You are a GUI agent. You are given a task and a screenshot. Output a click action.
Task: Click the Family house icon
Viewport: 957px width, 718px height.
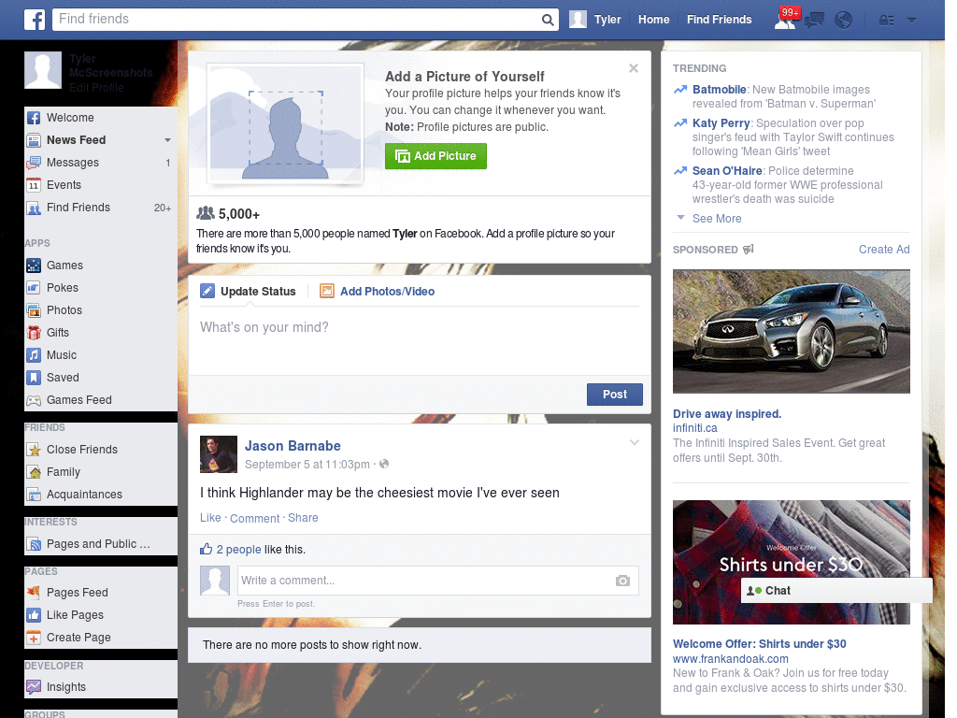tap(34, 472)
